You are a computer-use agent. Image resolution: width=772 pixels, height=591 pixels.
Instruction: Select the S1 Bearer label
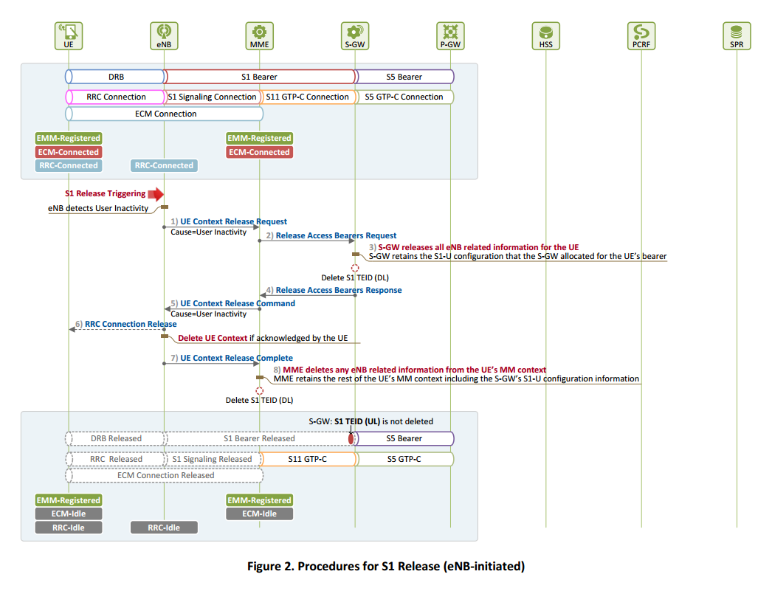pos(260,76)
